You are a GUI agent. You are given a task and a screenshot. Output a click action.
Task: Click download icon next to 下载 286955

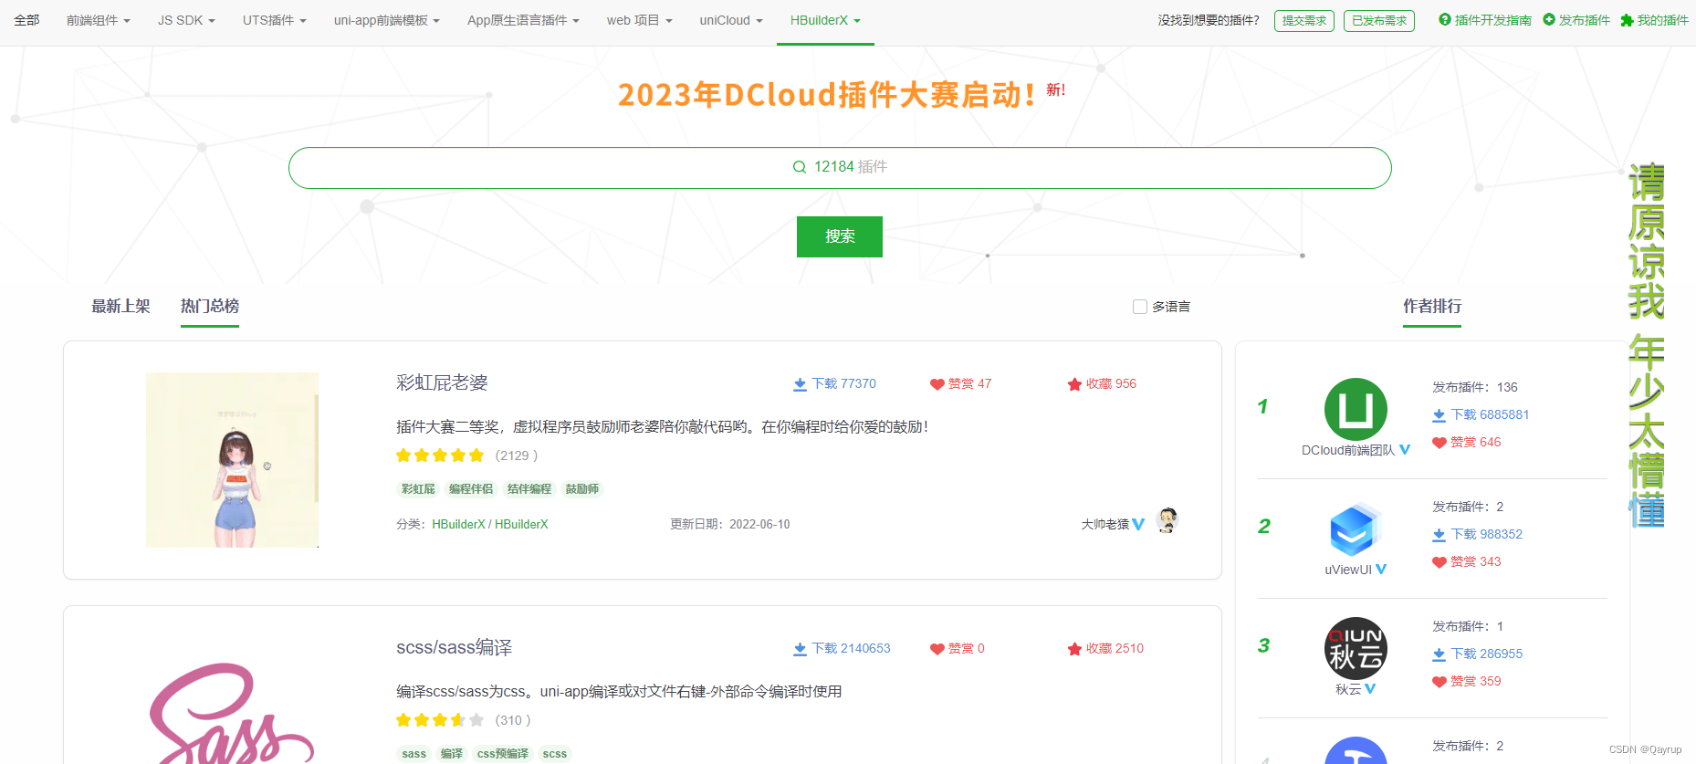click(1439, 654)
